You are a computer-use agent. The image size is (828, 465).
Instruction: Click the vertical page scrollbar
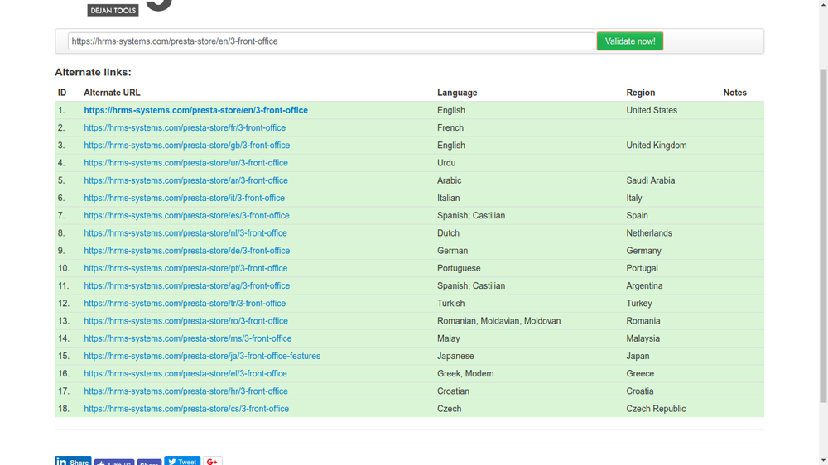point(823,235)
